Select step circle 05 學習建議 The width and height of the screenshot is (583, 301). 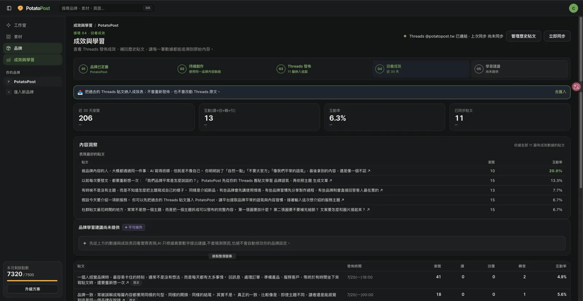(x=479, y=69)
